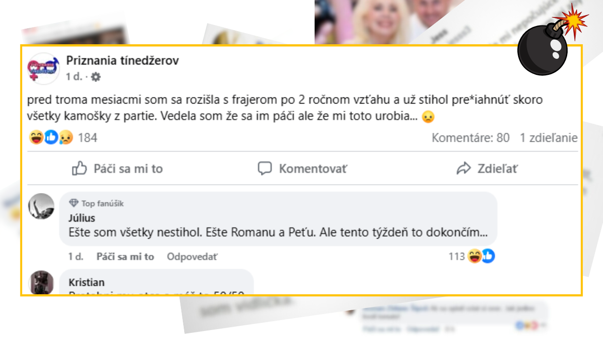Click the speech bubble icon beside Komentovať

(266, 168)
